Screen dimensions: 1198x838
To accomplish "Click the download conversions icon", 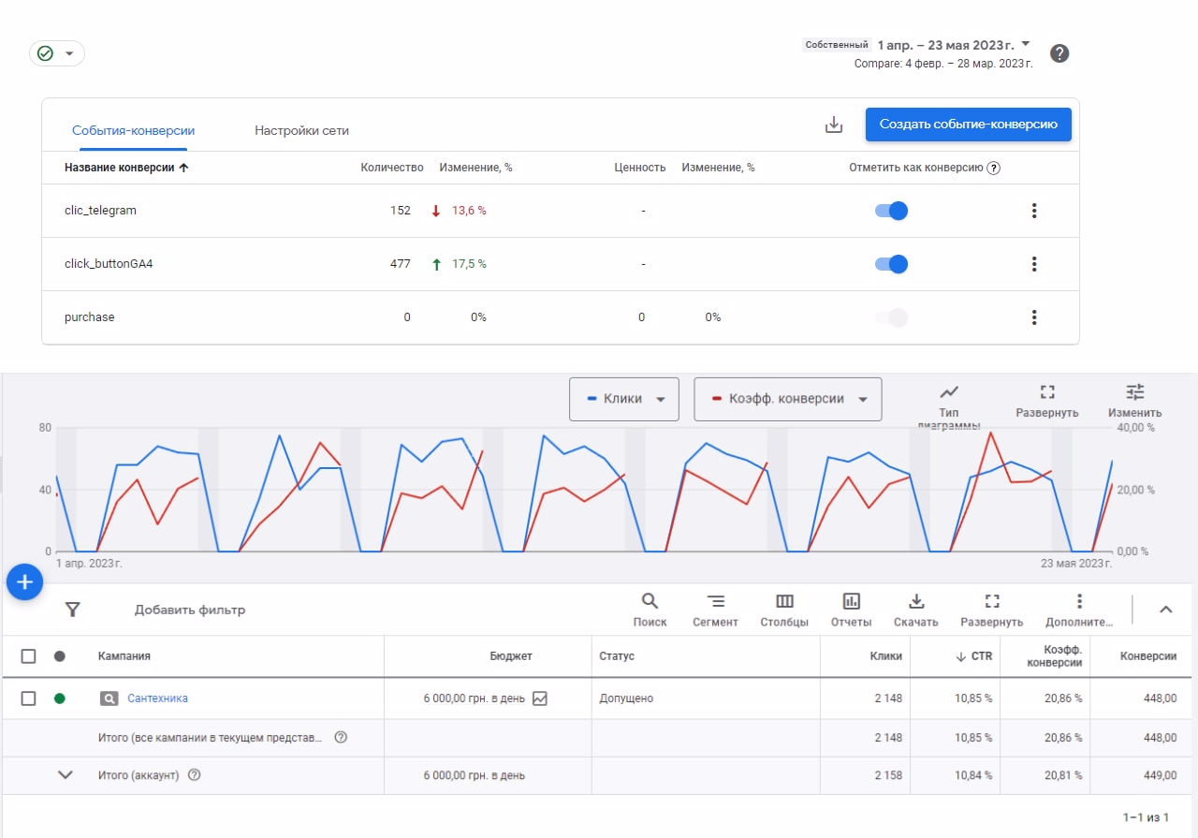I will pyautogui.click(x=834, y=125).
